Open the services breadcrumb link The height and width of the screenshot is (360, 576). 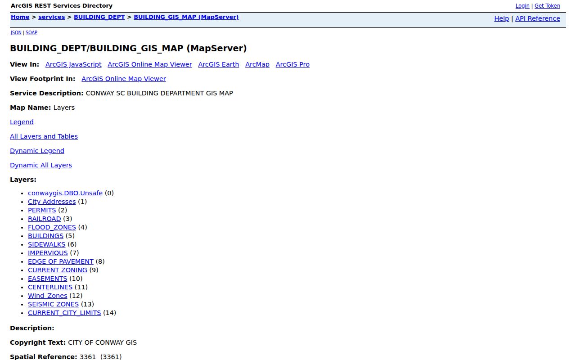point(51,17)
